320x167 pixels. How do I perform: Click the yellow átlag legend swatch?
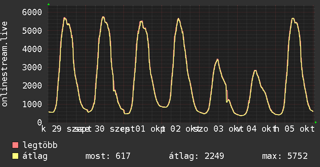pos(15,156)
